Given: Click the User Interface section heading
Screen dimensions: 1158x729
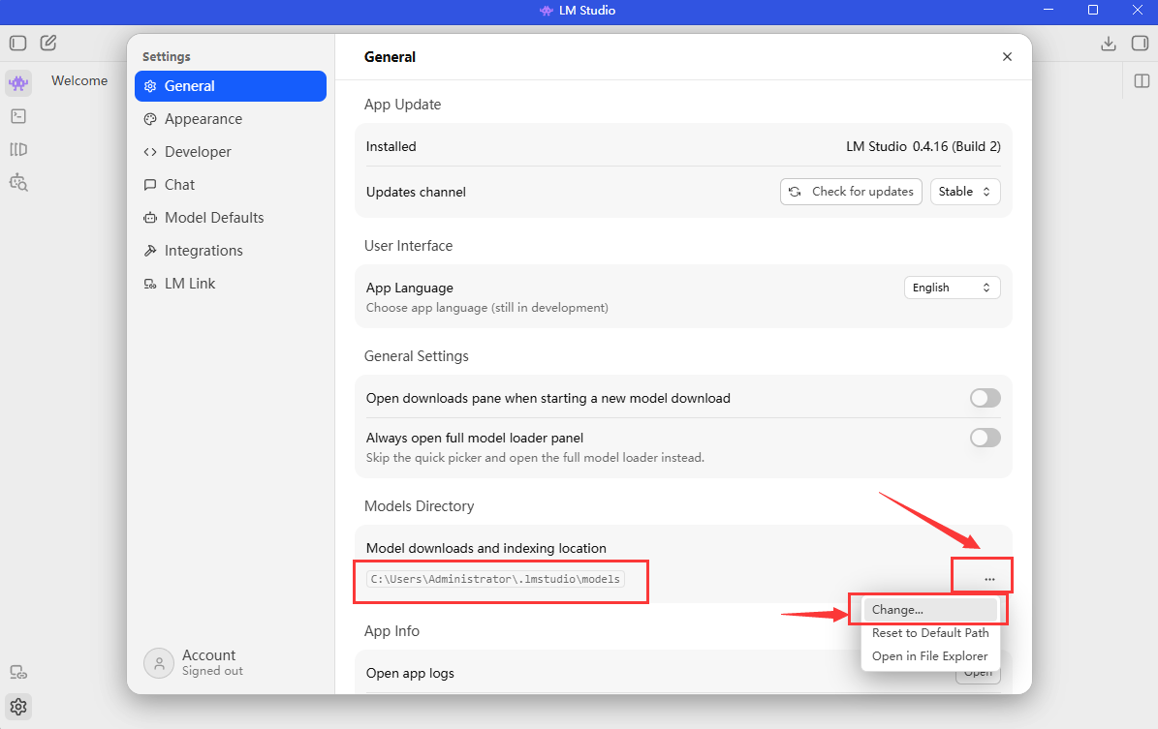Looking at the screenshot, I should click(408, 246).
